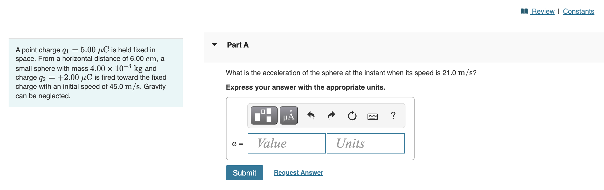Click the problem statement panel
Image resolution: width=604 pixels, height=190 pixels.
pyautogui.click(x=95, y=72)
